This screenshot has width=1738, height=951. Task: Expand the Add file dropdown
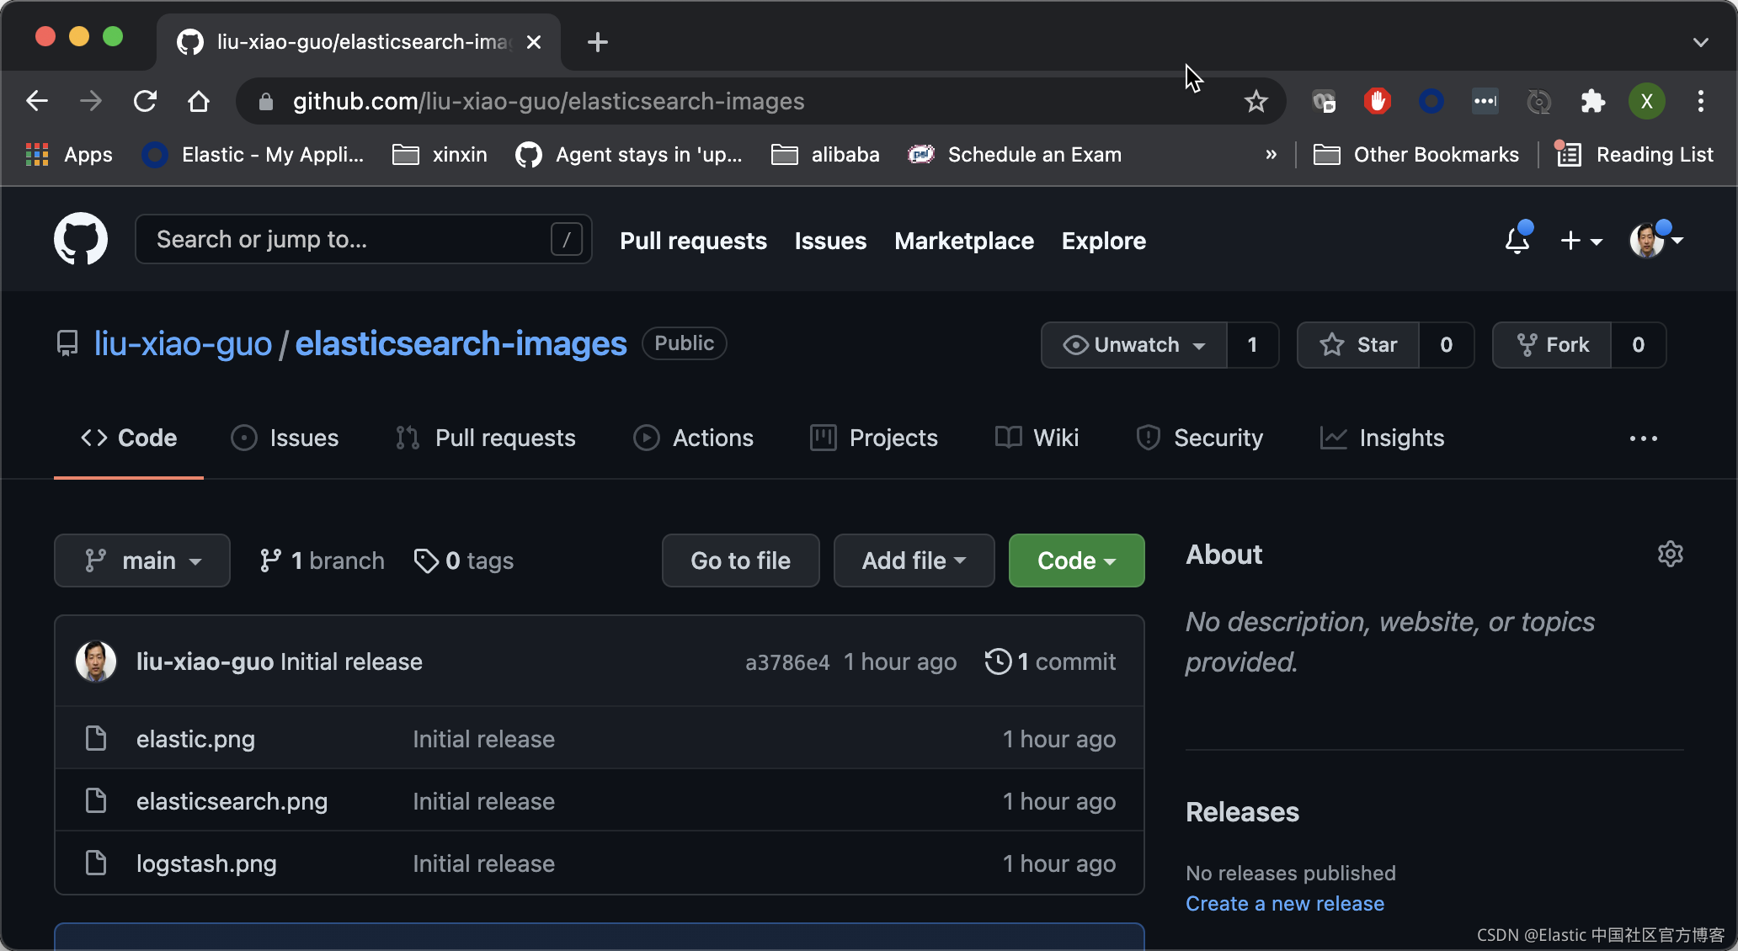pos(914,561)
